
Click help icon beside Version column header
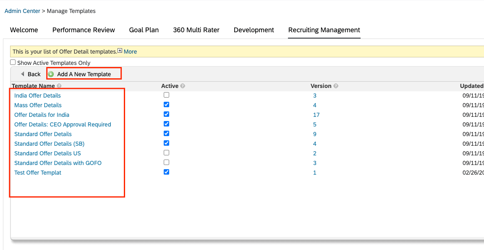click(x=336, y=86)
